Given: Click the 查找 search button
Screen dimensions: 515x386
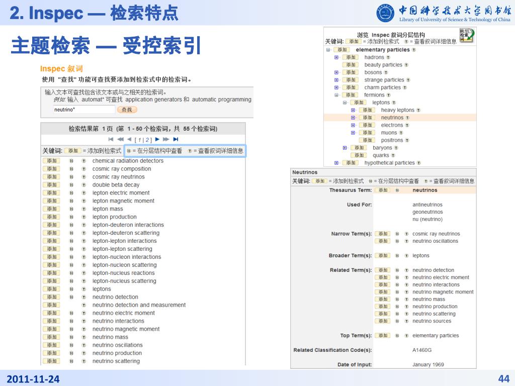Looking at the screenshot, I should (x=127, y=110).
